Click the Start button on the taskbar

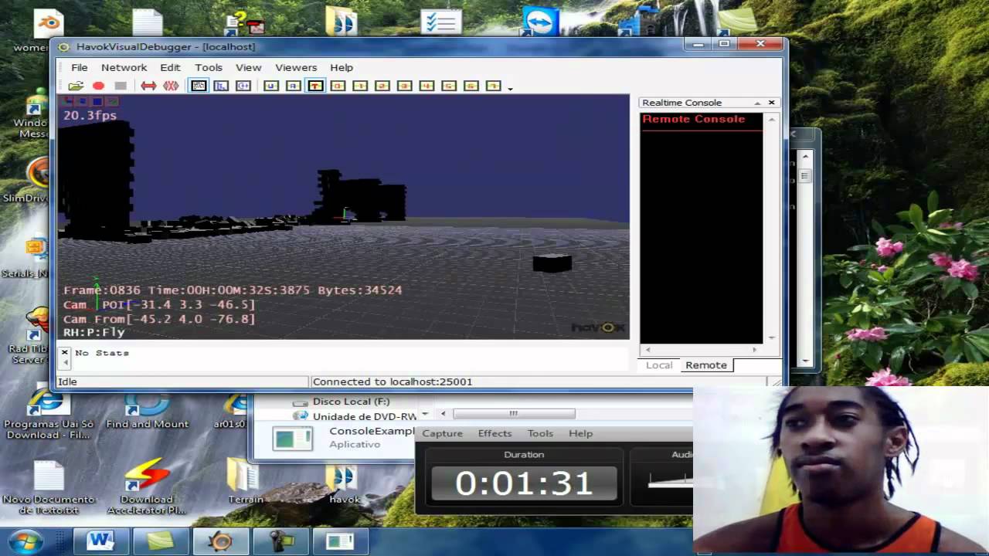(25, 541)
